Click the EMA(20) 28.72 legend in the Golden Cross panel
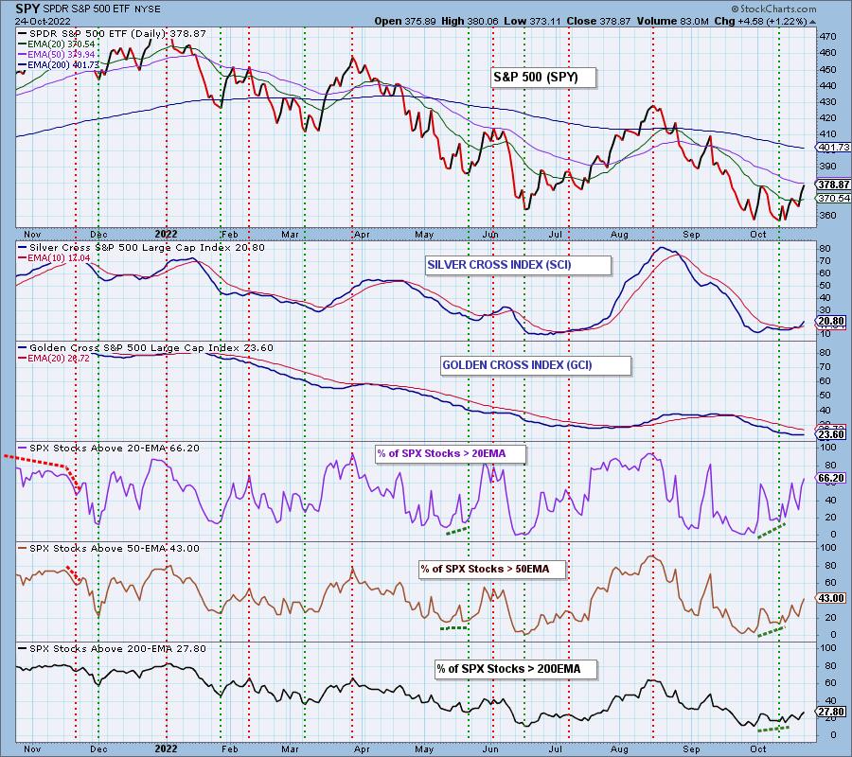Viewport: 852px width, 757px height. [x=54, y=359]
